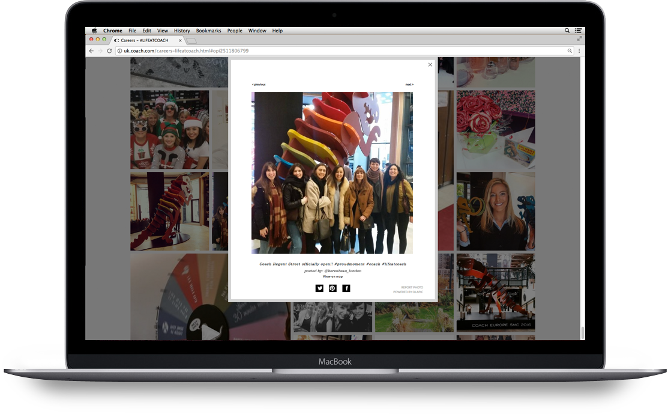
Task: Close the photo lightbox popup
Action: (430, 65)
